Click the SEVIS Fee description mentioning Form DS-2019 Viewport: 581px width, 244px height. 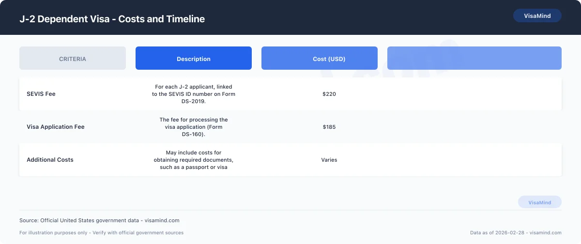pyautogui.click(x=194, y=94)
